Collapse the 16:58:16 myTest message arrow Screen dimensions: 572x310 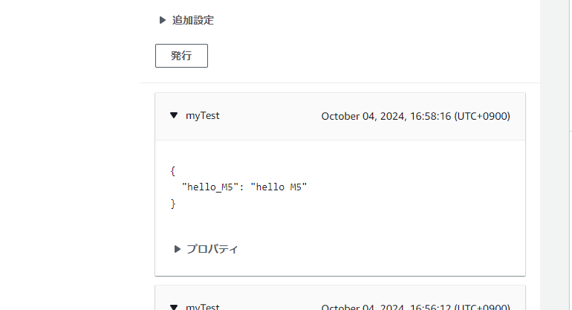click(174, 116)
